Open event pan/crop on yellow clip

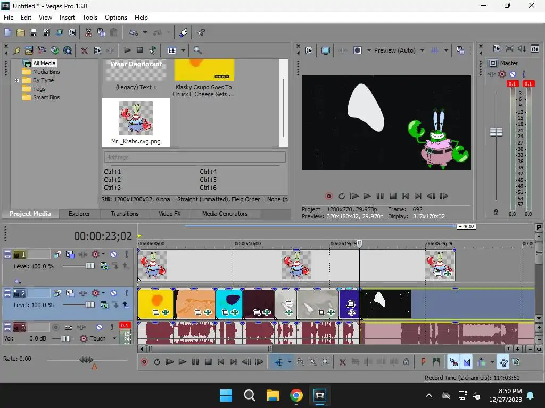click(156, 312)
